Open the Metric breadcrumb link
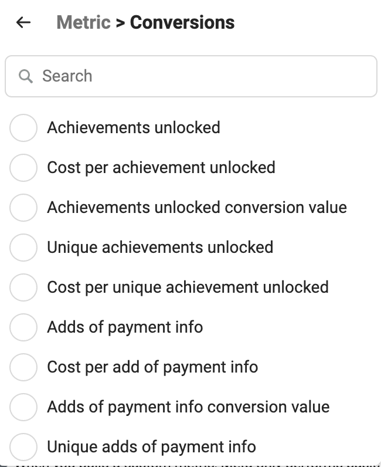The height and width of the screenshot is (467, 381). click(84, 22)
